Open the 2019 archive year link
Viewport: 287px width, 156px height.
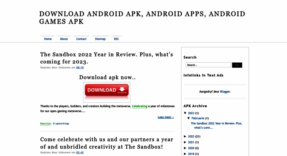click(x=191, y=154)
